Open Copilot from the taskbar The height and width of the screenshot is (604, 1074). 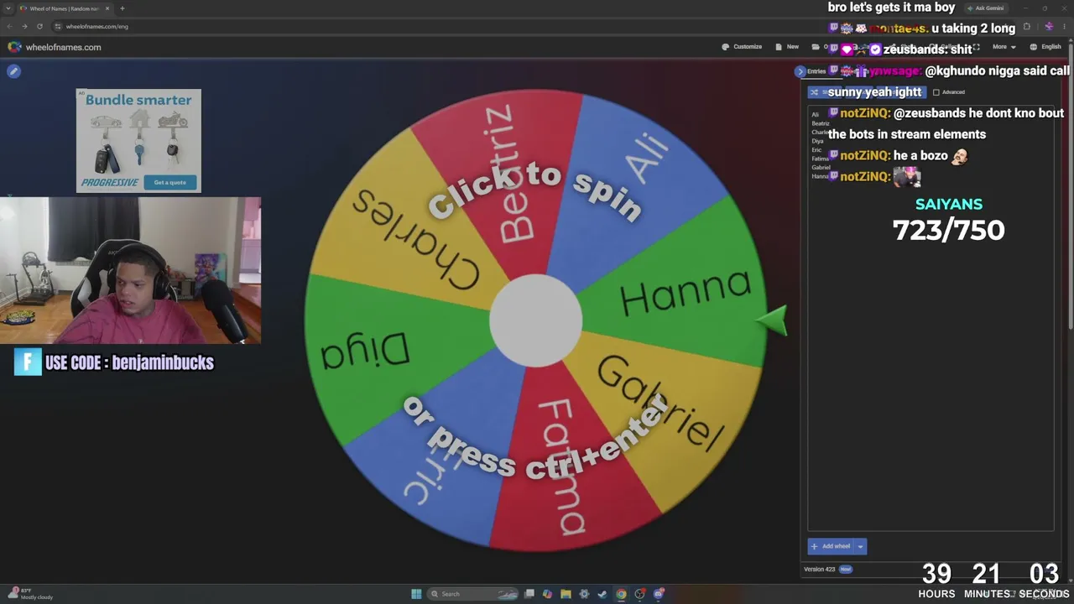coord(547,594)
